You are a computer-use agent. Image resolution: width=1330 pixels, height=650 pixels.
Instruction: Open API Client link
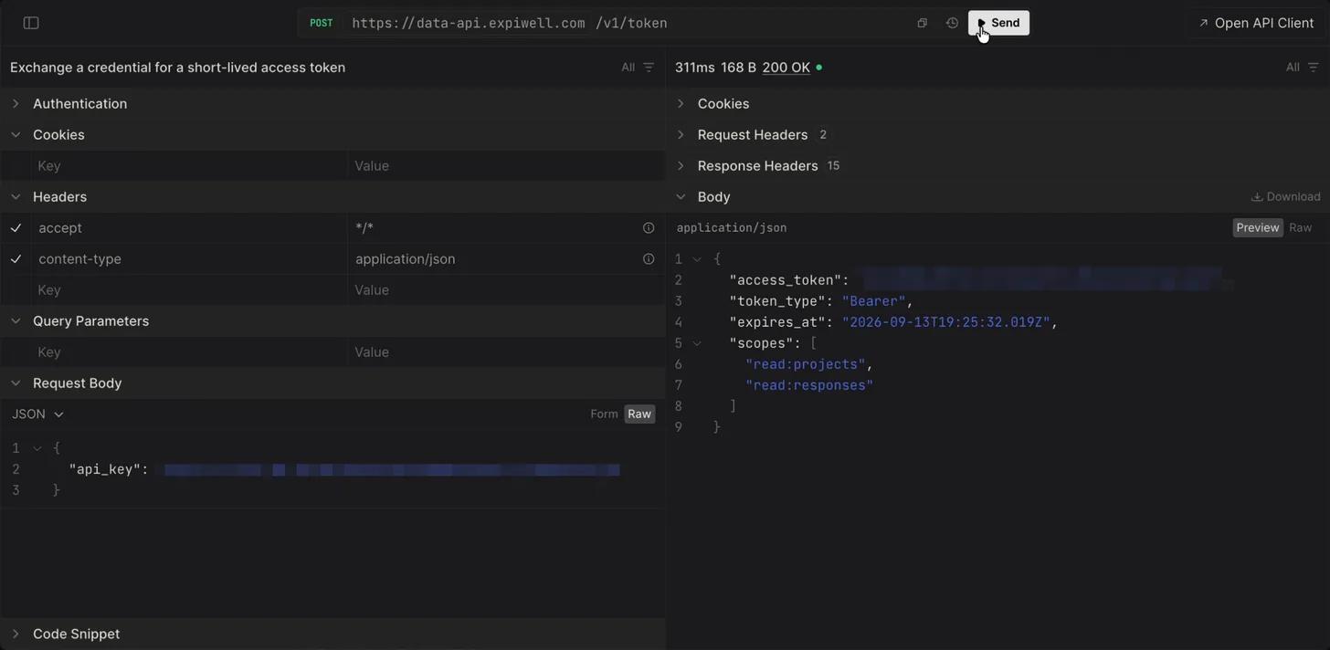1256,23
